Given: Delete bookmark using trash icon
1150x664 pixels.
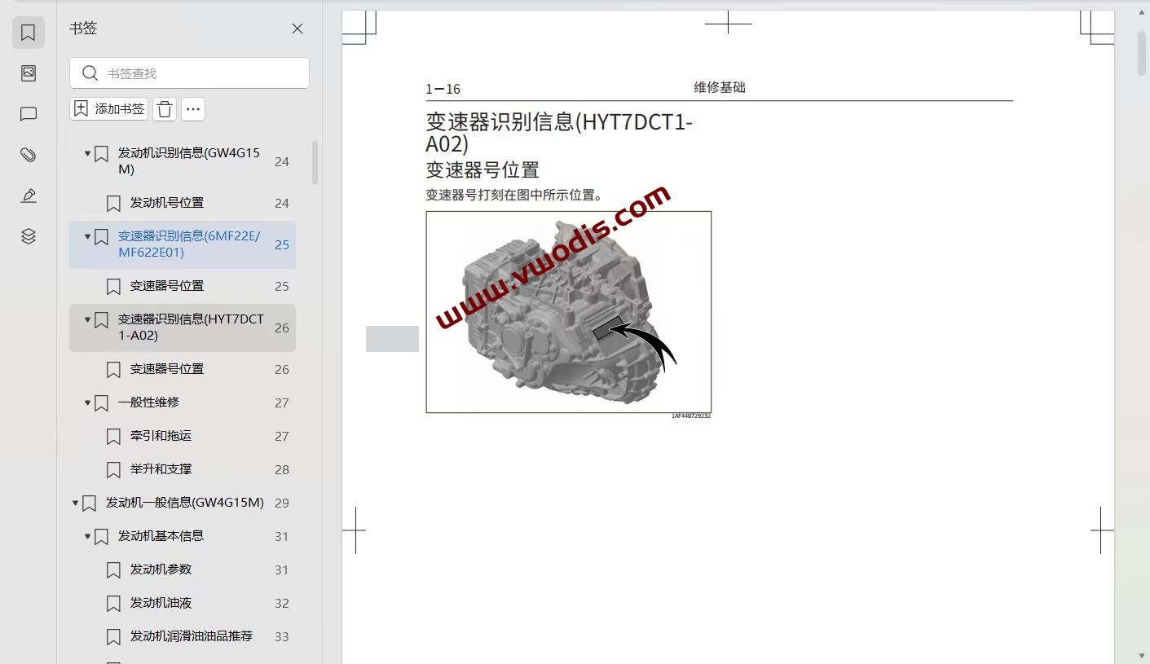Looking at the screenshot, I should pyautogui.click(x=165, y=109).
